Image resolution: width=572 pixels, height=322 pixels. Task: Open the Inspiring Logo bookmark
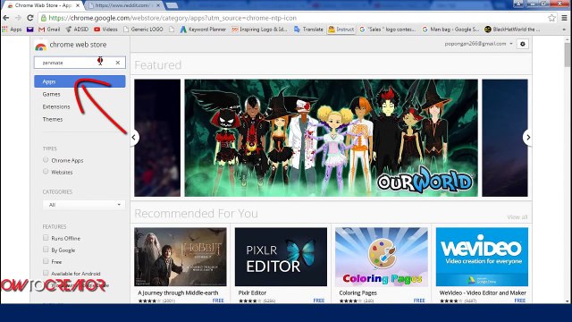[259, 30]
